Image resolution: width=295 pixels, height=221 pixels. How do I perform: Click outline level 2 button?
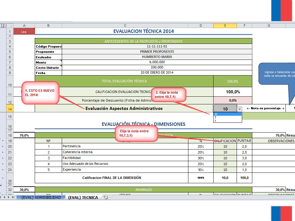[3, 25]
